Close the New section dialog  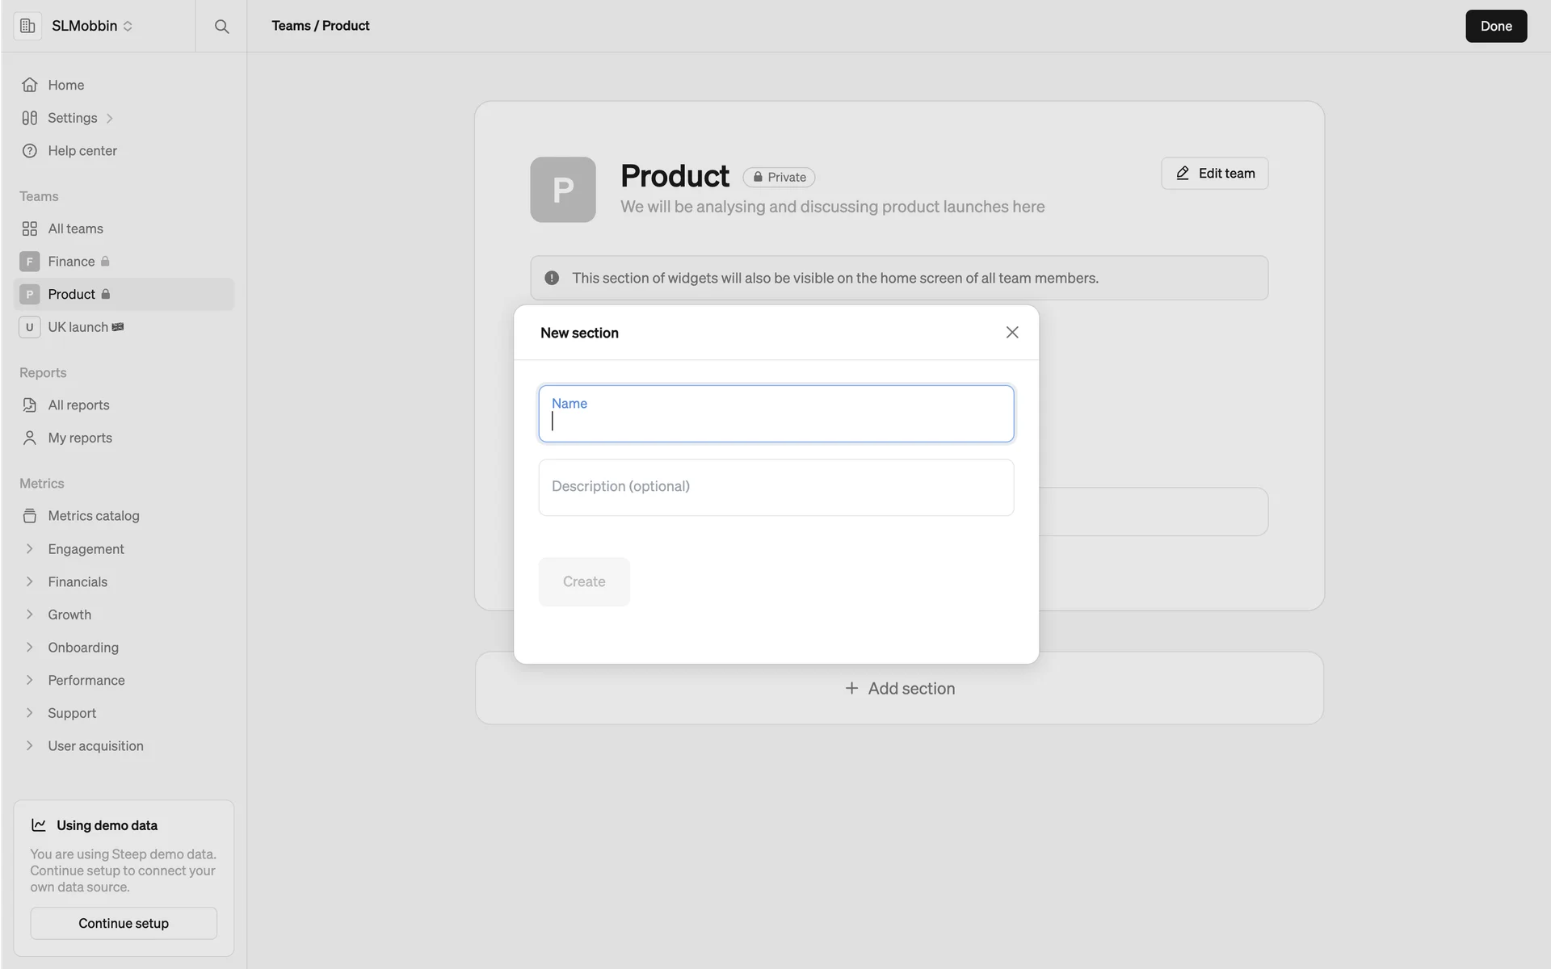tap(1012, 333)
